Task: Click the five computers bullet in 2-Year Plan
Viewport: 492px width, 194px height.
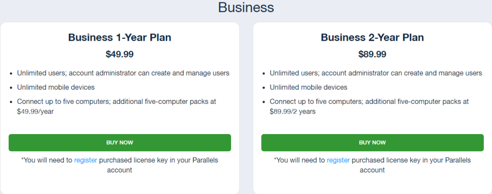Action: tap(369, 102)
